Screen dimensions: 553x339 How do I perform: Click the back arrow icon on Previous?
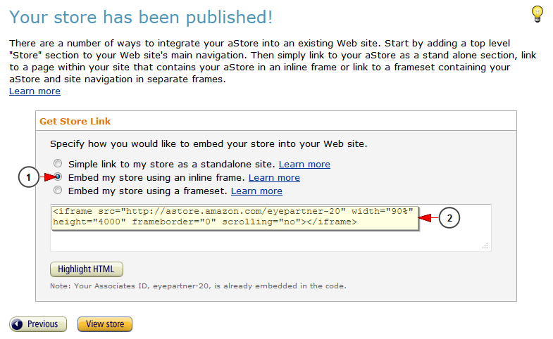click(x=17, y=324)
